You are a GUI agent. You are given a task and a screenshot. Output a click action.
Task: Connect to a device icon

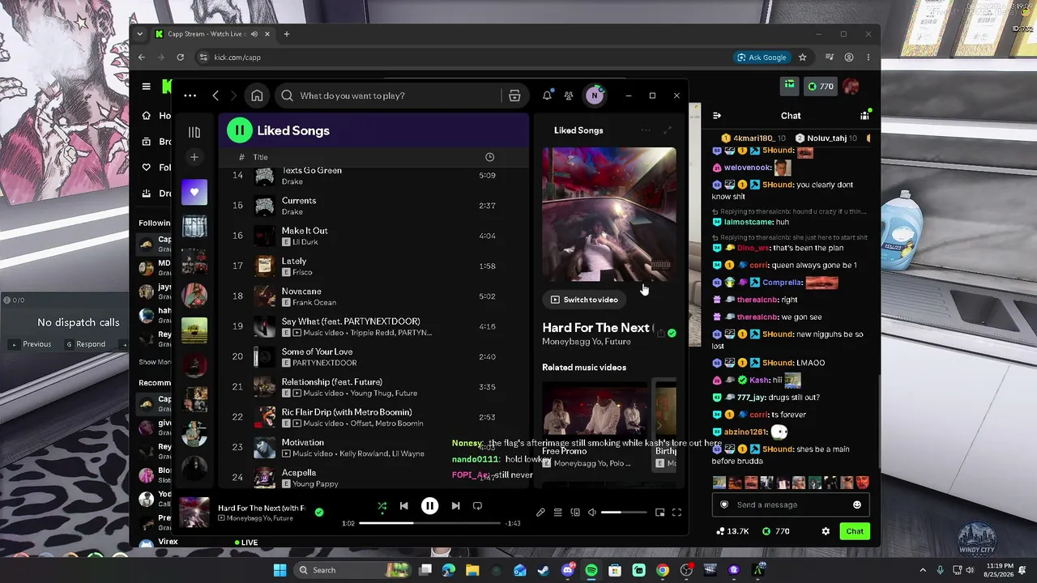[x=575, y=513]
